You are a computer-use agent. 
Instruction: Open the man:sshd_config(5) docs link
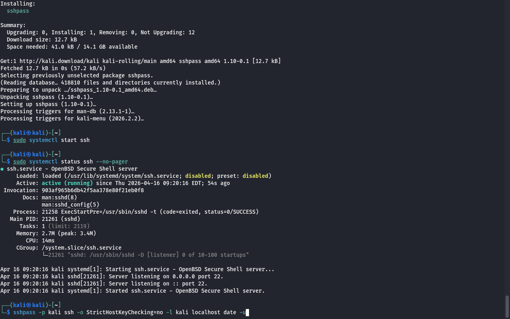71,205
